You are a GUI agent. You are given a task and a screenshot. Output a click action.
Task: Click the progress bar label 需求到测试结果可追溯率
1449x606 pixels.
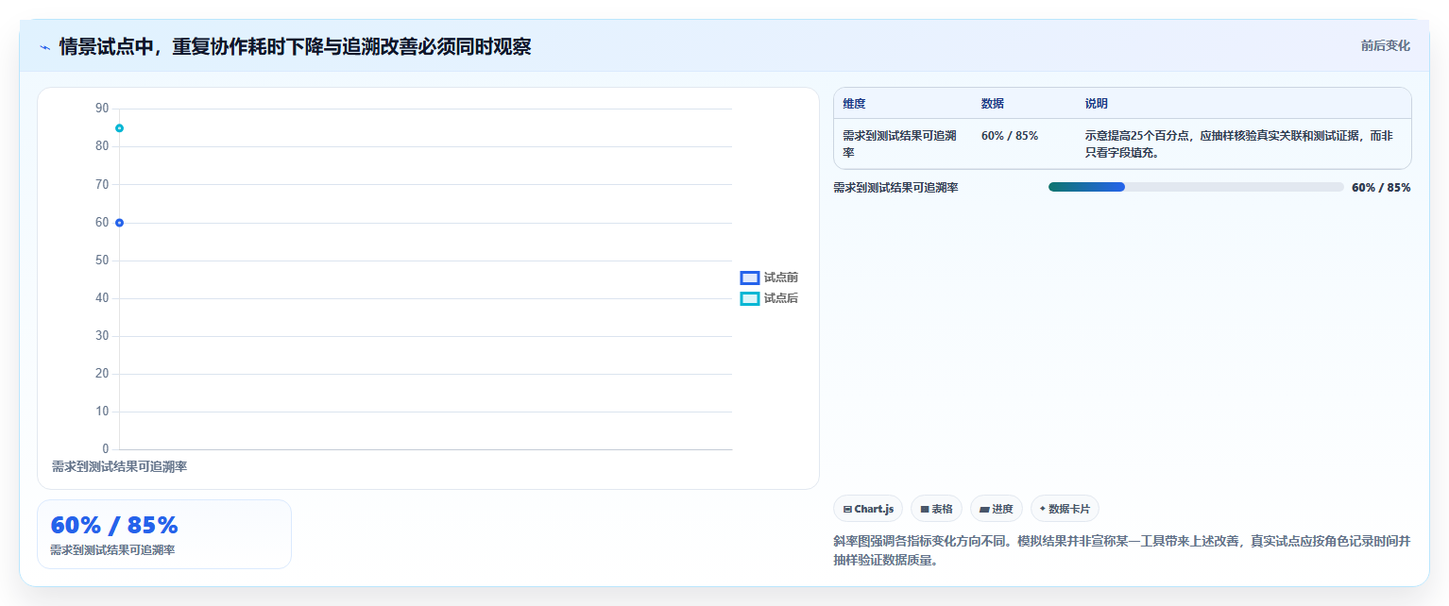[x=895, y=187]
